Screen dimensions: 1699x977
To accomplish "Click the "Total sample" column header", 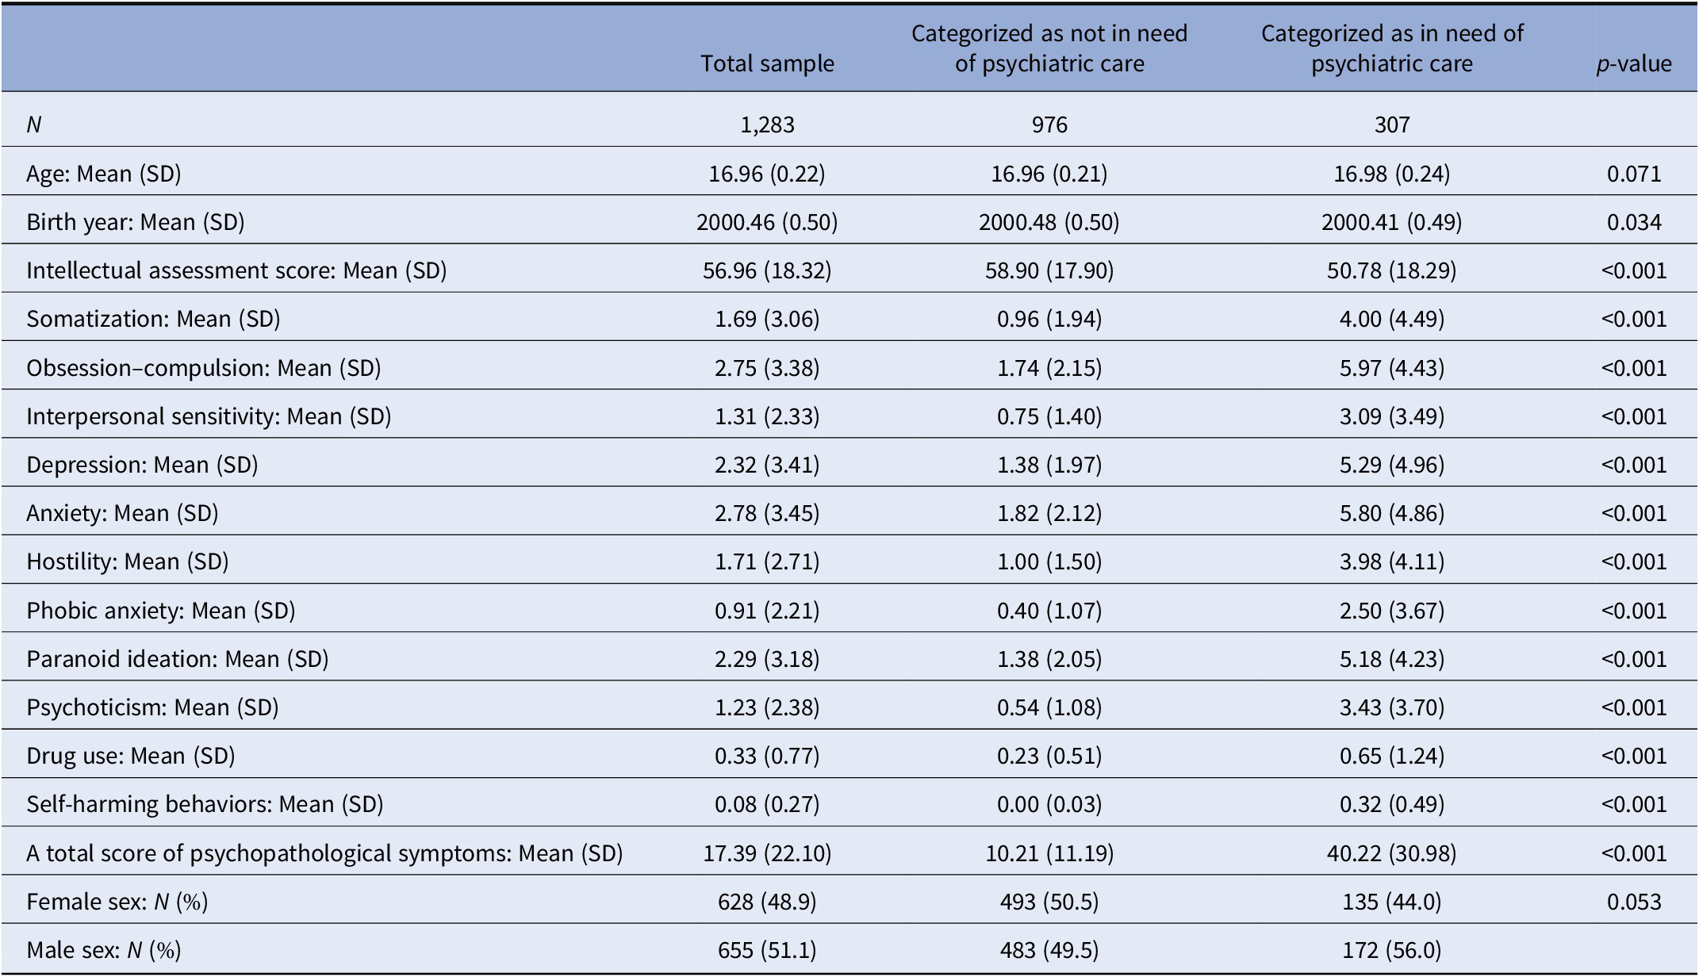I will pyautogui.click(x=767, y=63).
